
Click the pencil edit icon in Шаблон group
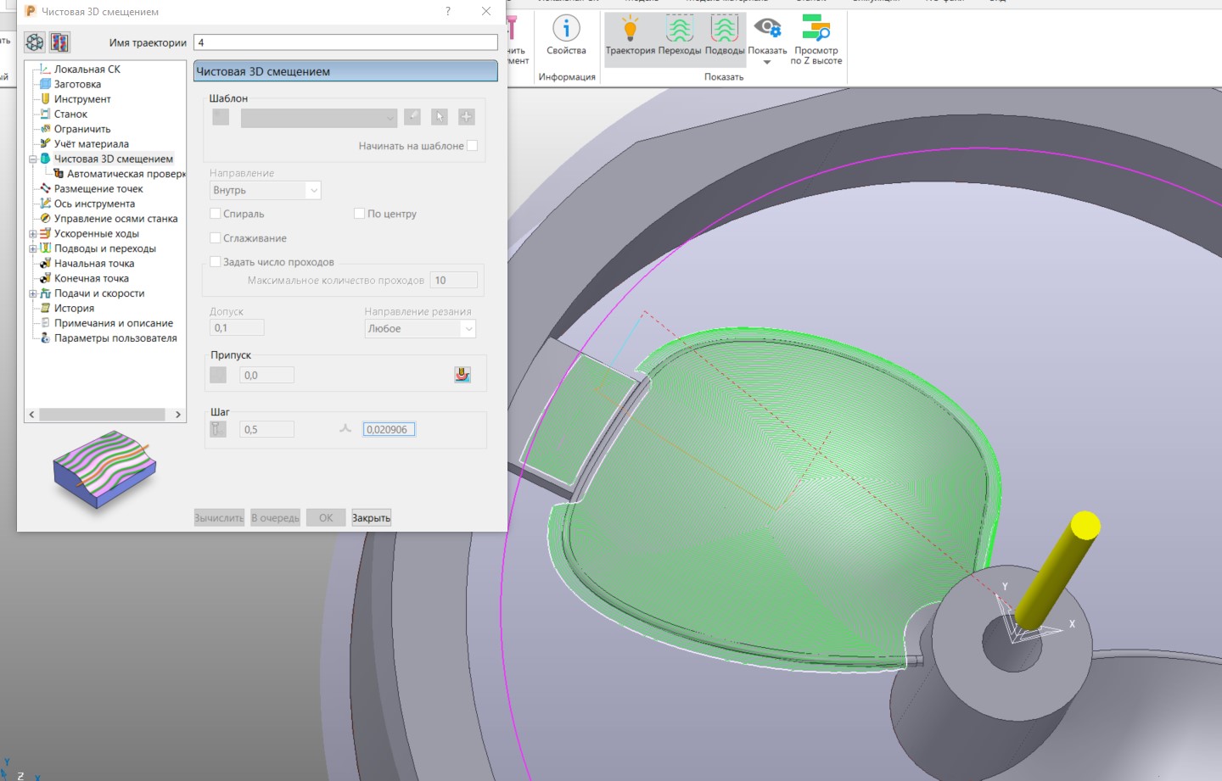coord(412,117)
